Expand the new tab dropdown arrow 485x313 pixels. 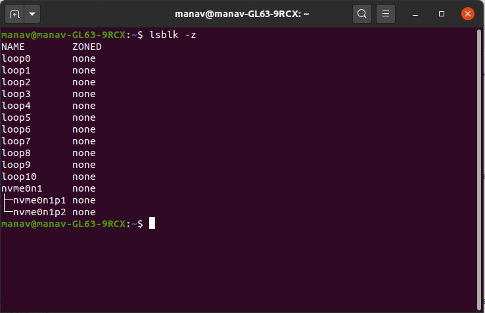(32, 13)
